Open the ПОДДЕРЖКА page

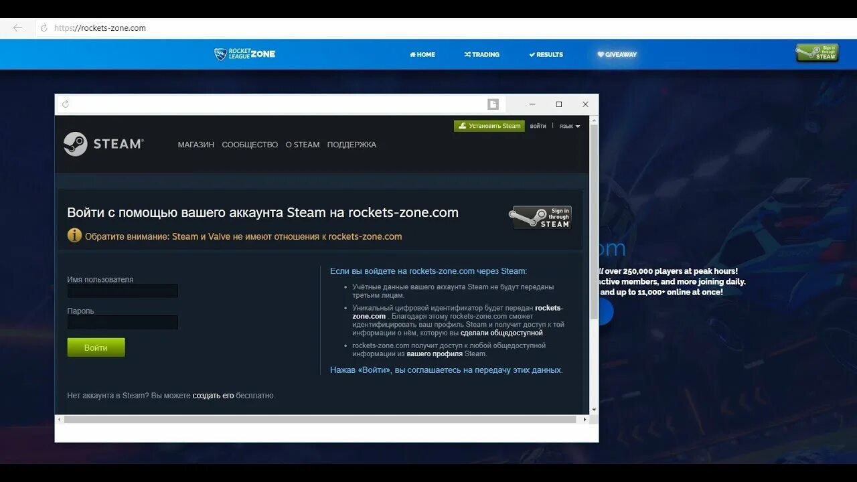352,145
